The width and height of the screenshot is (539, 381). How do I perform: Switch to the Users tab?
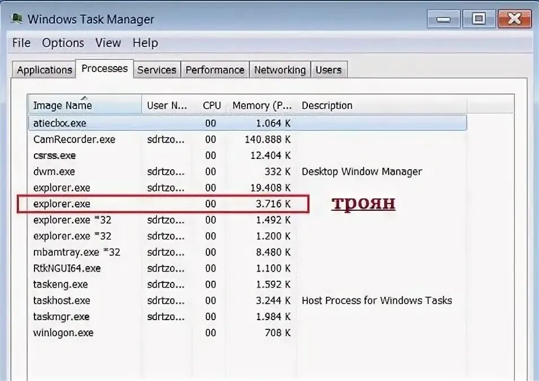[x=329, y=70]
